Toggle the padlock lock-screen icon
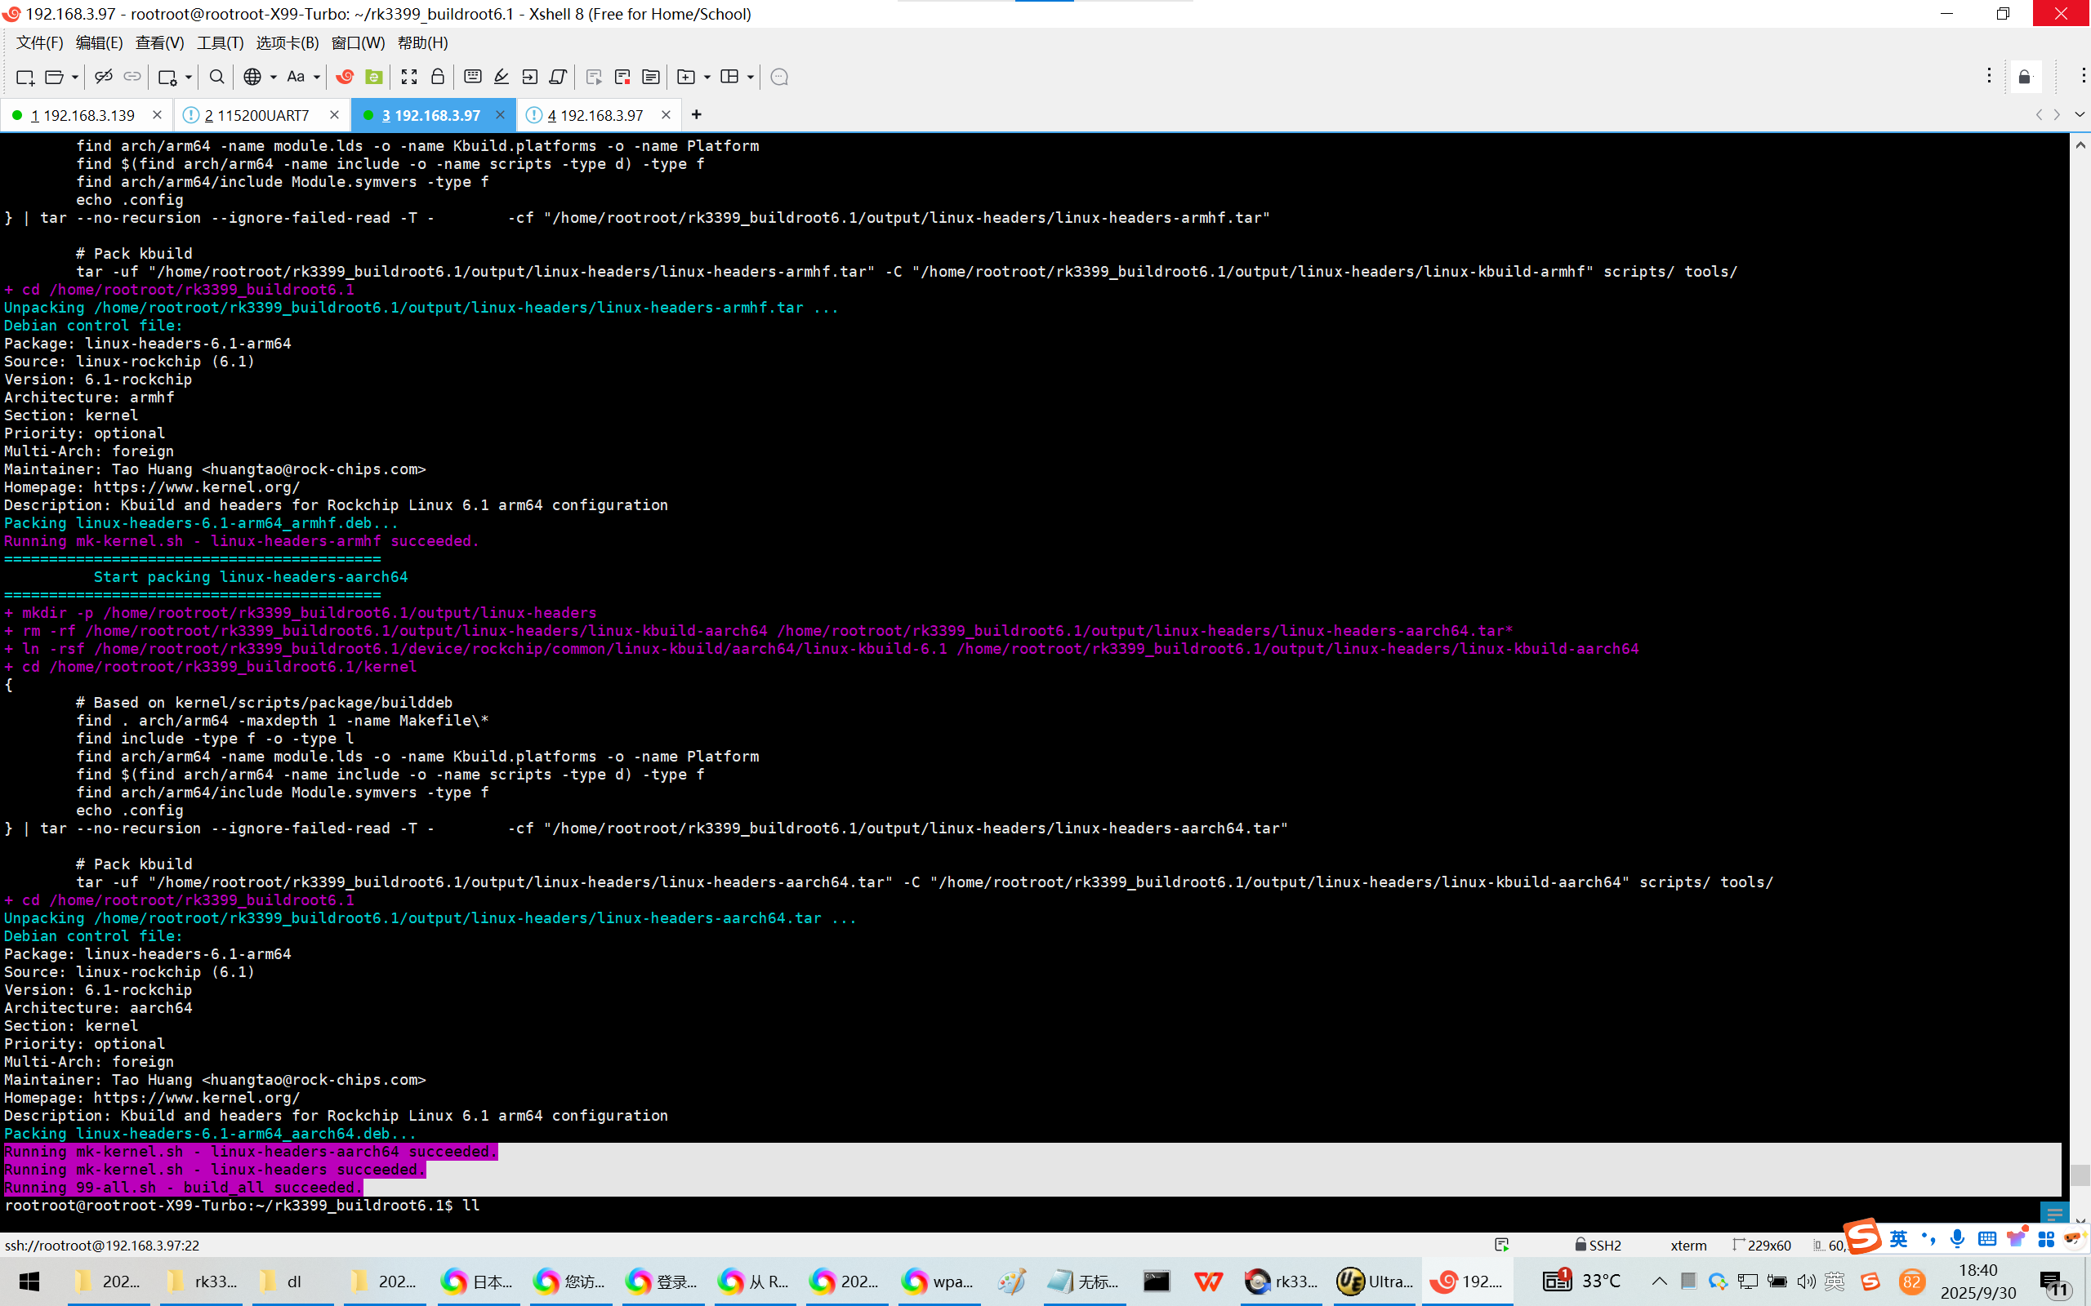The height and width of the screenshot is (1306, 2091). click(x=438, y=77)
